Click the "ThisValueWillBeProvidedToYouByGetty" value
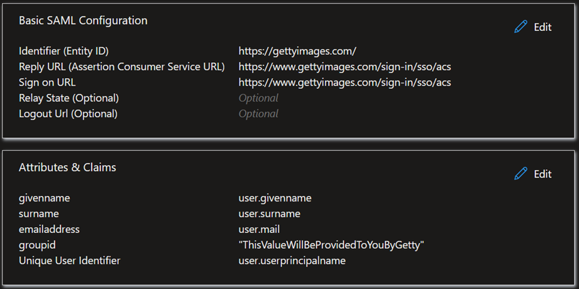Screen dimensions: 579x289 coord(331,245)
